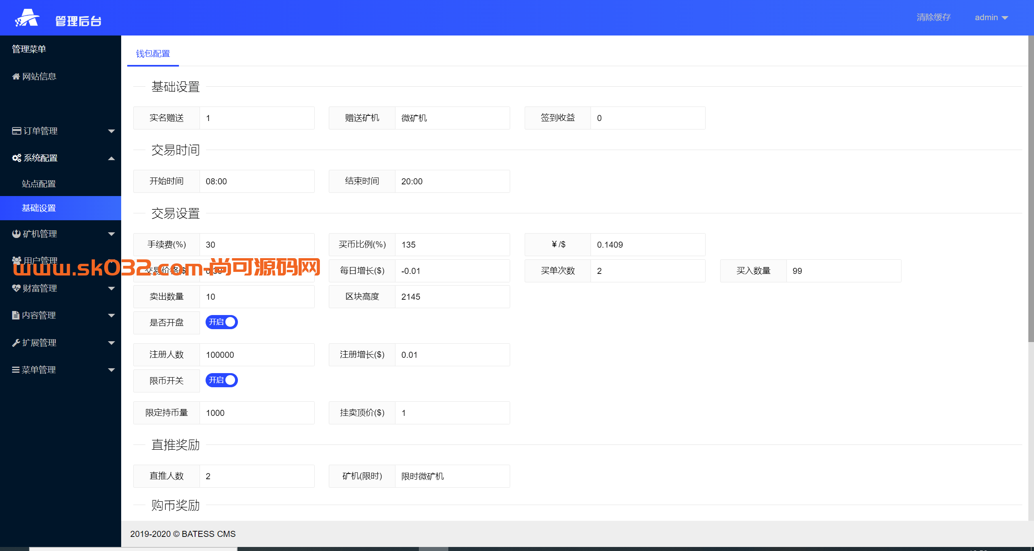Click the icon beside 矿机管理
Image resolution: width=1034 pixels, height=551 pixels.
tap(16, 234)
